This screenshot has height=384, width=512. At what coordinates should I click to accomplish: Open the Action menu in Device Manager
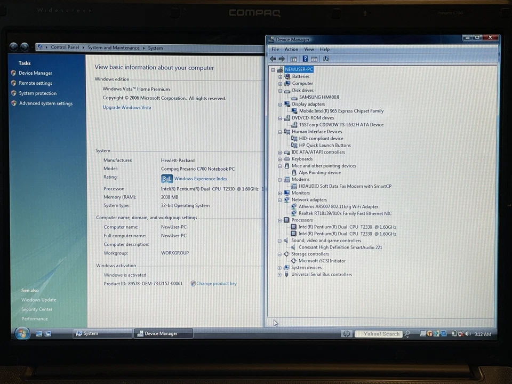click(x=291, y=49)
